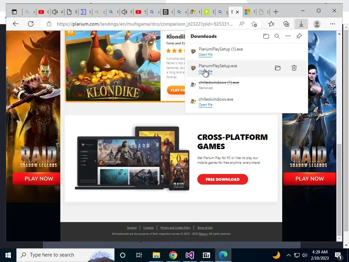
Task: Open more options in Downloads panel
Action: (288, 36)
